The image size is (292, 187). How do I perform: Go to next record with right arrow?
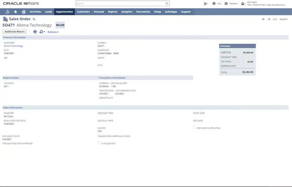269,19
